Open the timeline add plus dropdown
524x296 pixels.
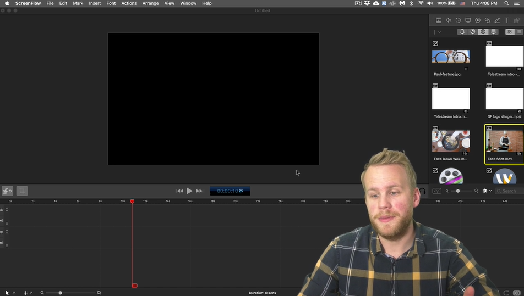[x=28, y=293]
